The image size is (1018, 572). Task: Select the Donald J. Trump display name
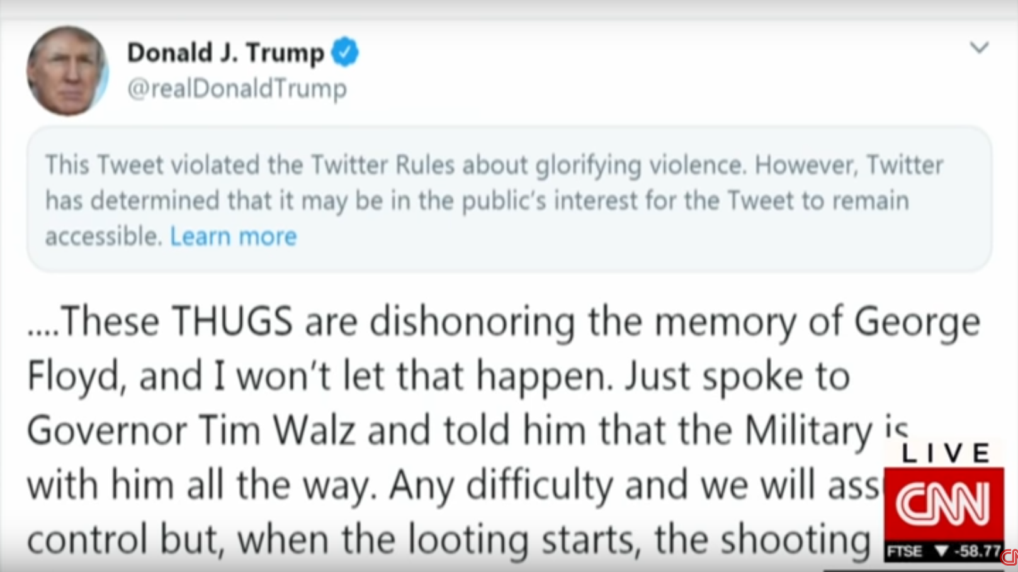coord(225,52)
